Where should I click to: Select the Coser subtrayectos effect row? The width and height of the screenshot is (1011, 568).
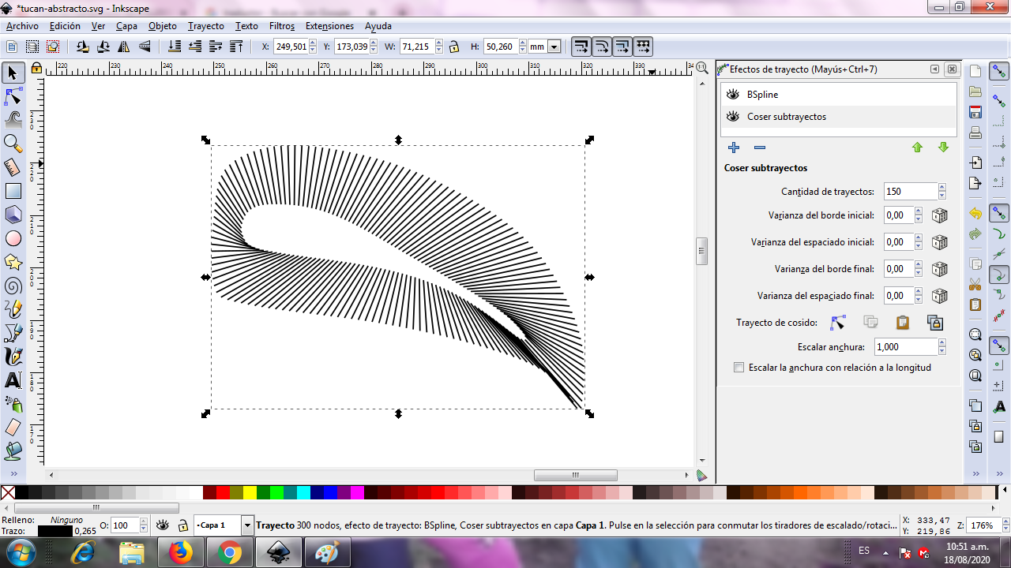(839, 117)
